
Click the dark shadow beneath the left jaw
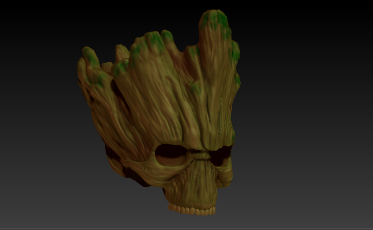tap(135, 178)
